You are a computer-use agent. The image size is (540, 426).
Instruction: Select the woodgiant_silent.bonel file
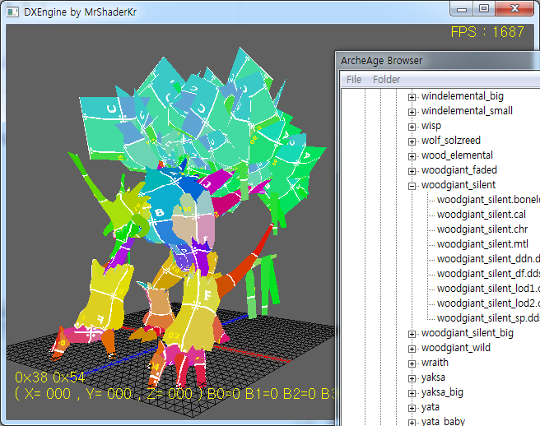(x=488, y=200)
